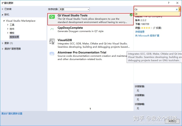This screenshot has height=126, width=182.
Task: Open the help question mark button
Action: 169,3
